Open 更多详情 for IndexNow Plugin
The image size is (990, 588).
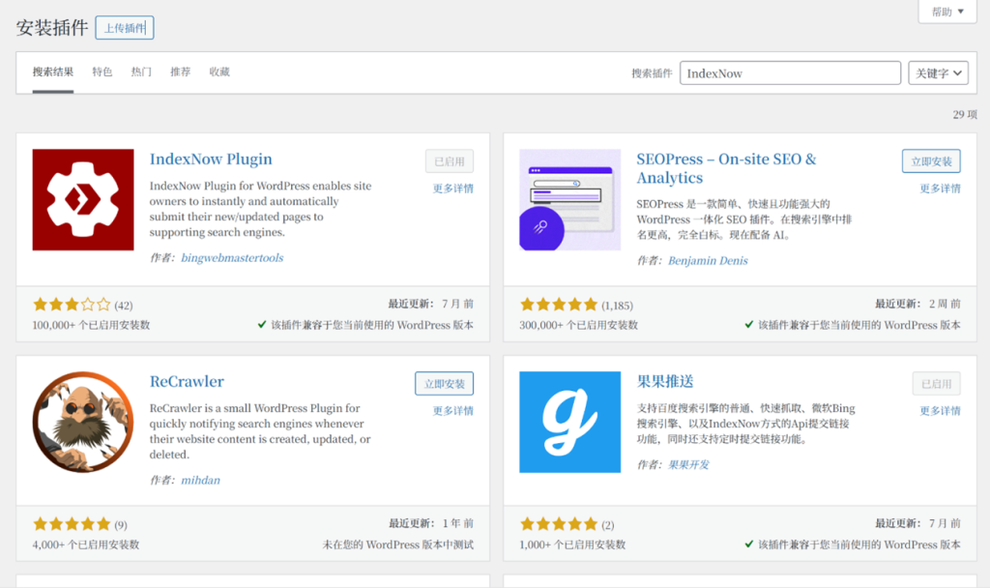pyautogui.click(x=452, y=189)
